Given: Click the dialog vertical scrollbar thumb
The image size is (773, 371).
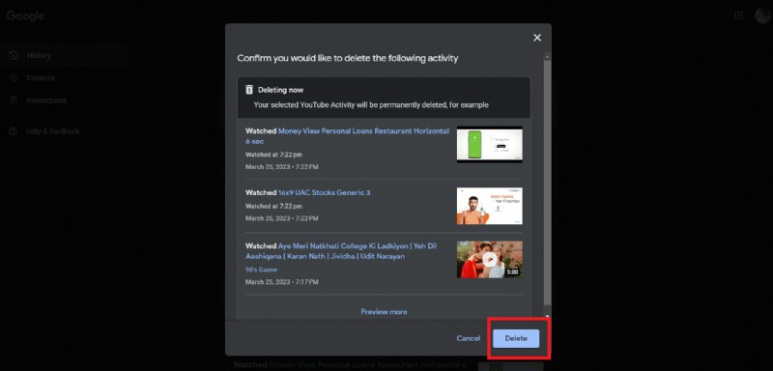Looking at the screenshot, I should point(547,183).
